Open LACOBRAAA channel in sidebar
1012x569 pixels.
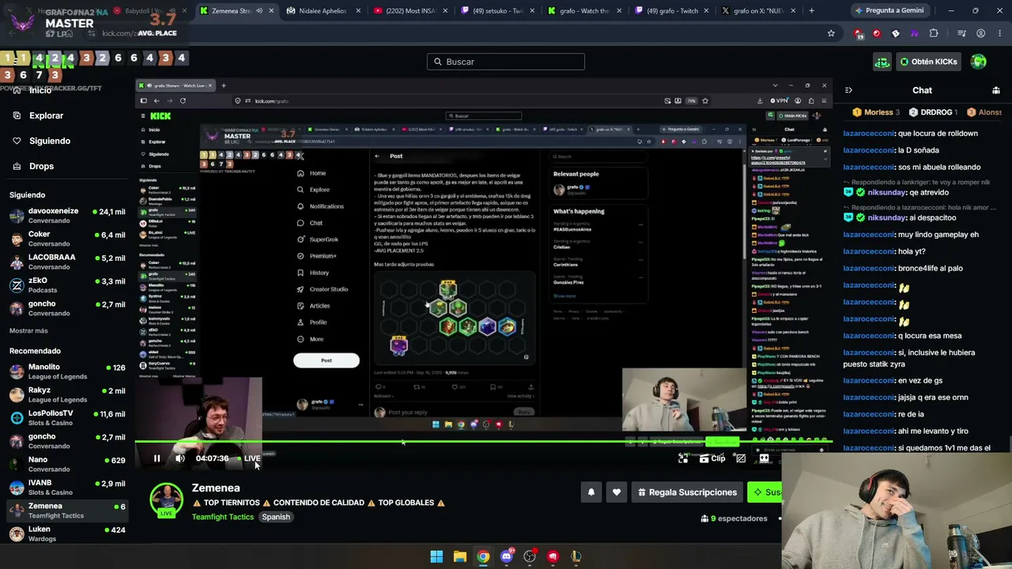tap(67, 262)
